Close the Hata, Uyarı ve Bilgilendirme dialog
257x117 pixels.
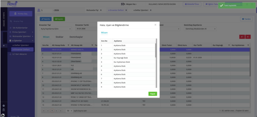(155, 25)
